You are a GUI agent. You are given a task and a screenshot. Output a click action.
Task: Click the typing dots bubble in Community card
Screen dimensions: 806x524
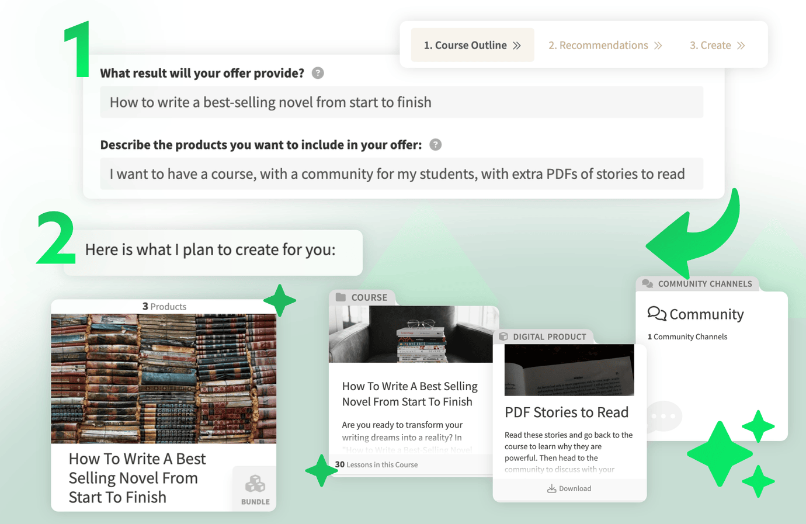(x=663, y=417)
